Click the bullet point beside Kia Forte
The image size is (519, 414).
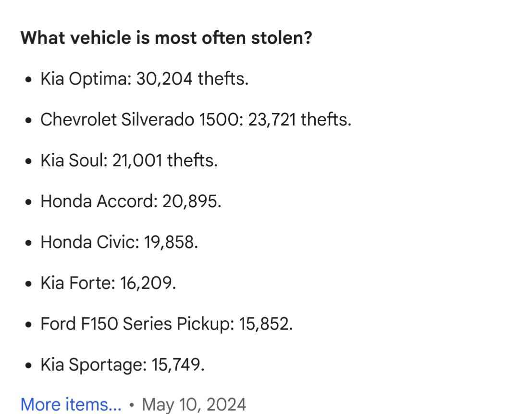[x=29, y=284]
